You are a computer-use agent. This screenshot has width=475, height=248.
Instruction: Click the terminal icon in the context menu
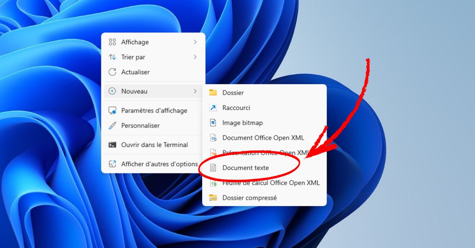tap(112, 145)
